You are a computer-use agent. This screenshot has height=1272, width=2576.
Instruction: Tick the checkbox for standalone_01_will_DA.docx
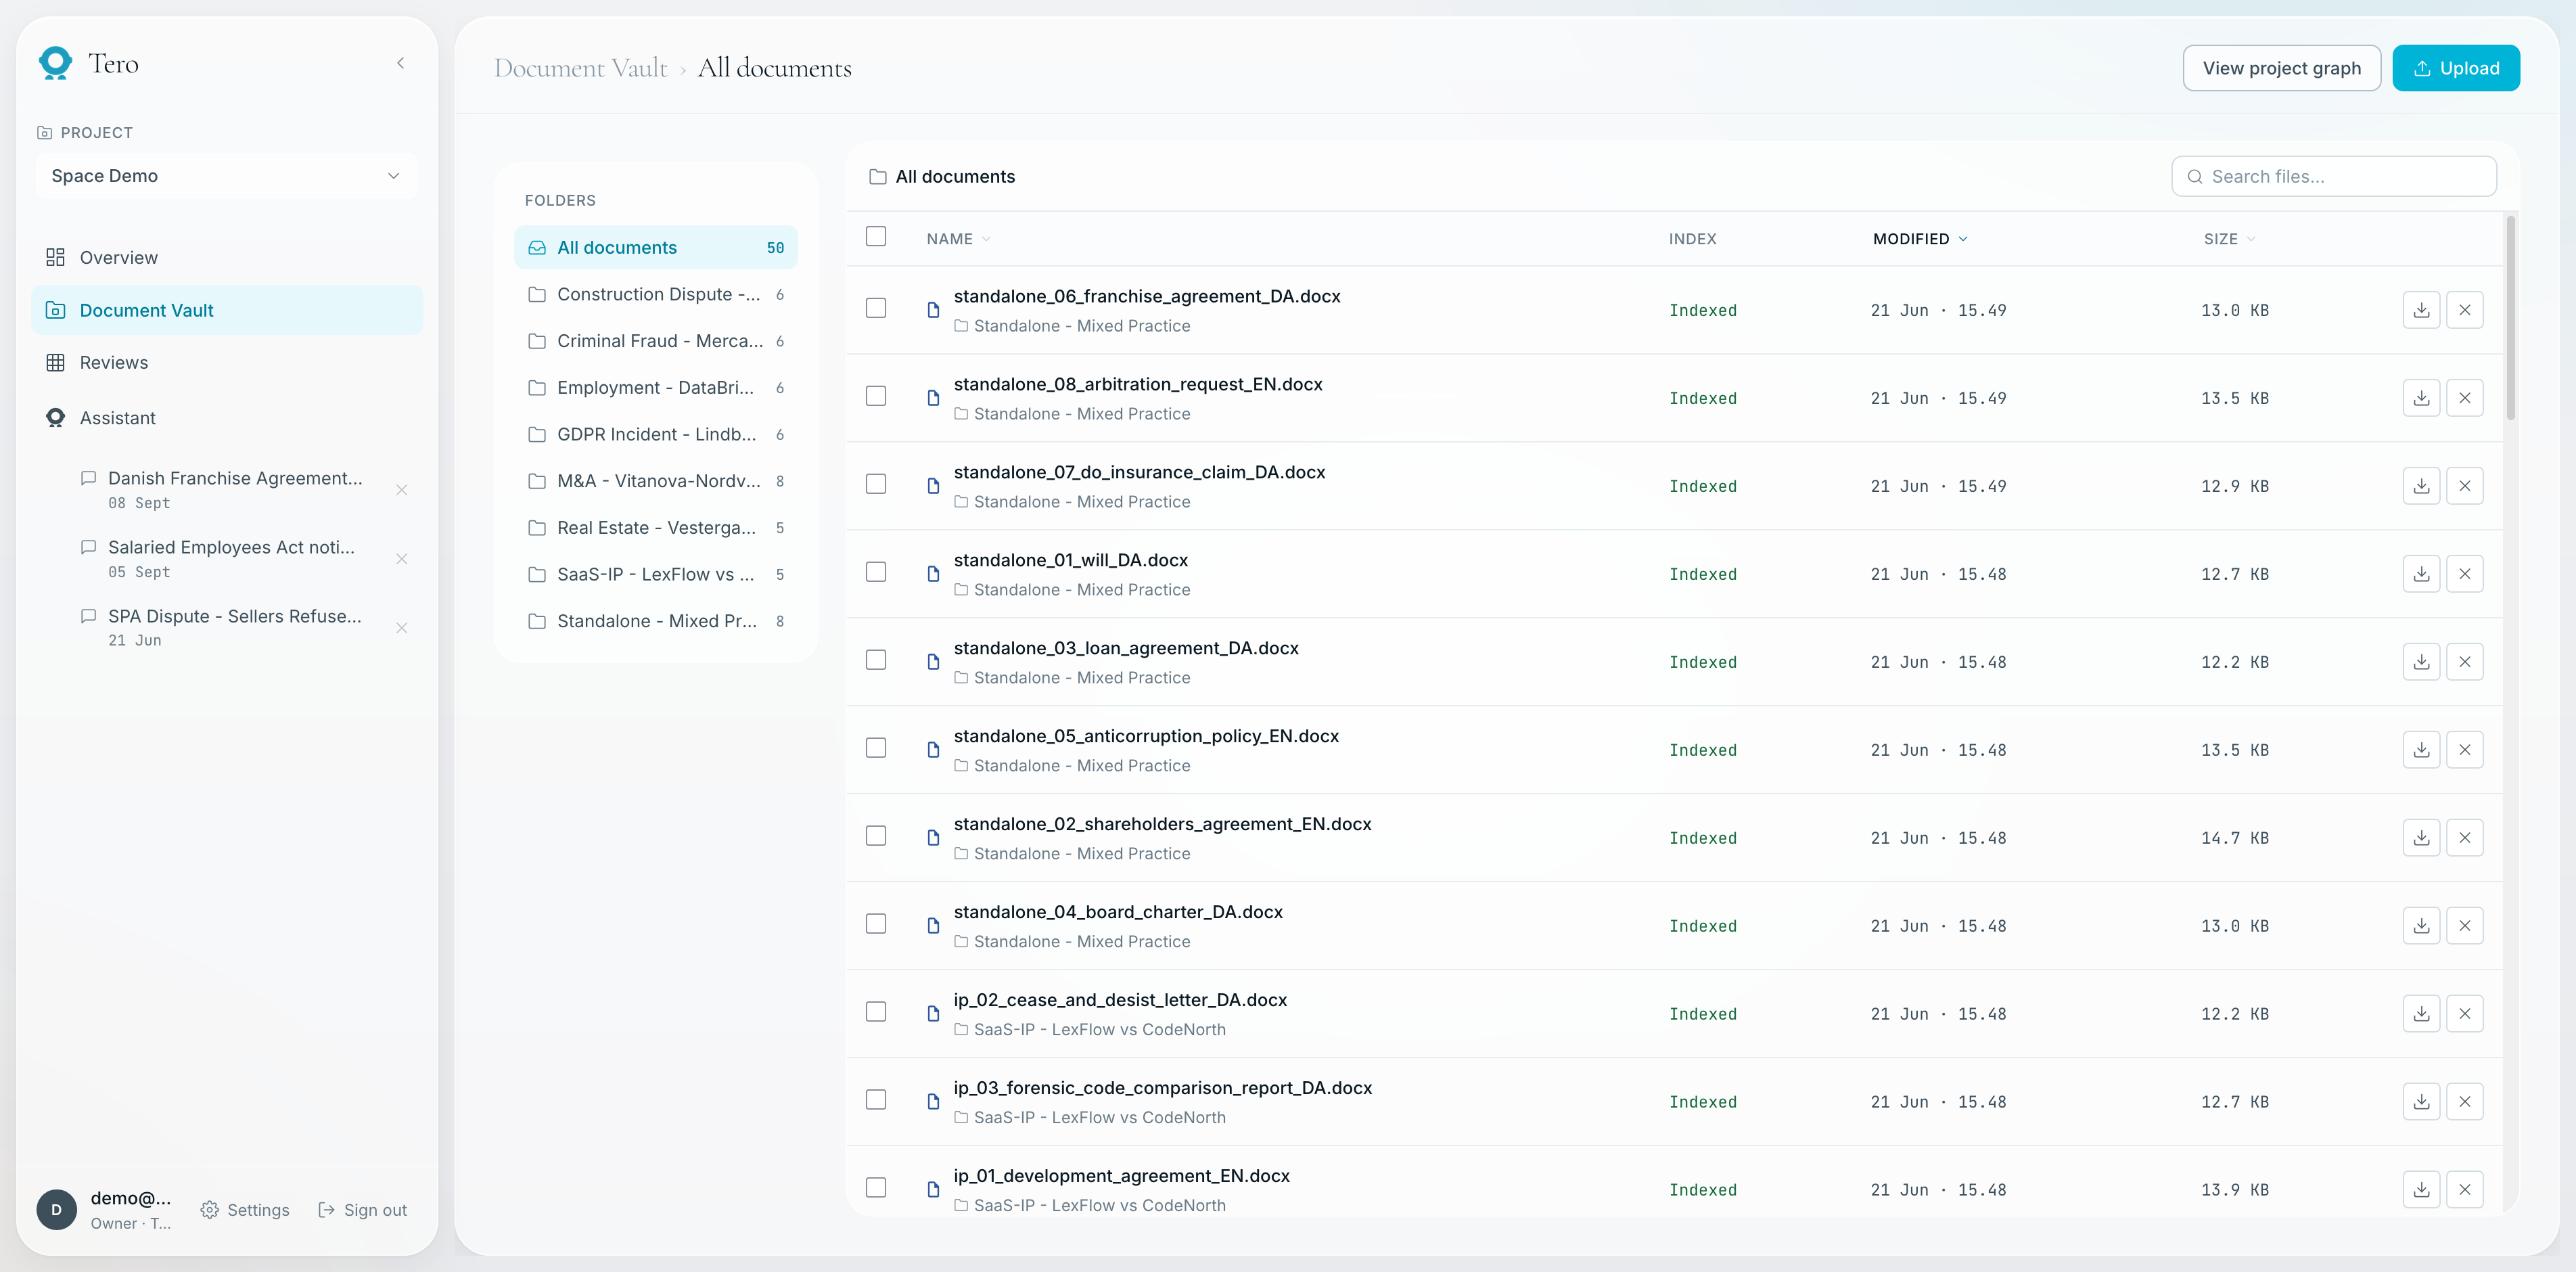(876, 572)
